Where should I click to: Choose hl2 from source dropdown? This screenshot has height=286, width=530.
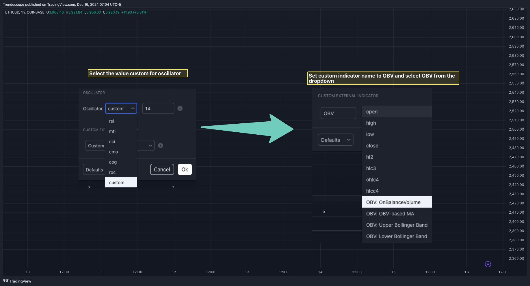pos(397,157)
